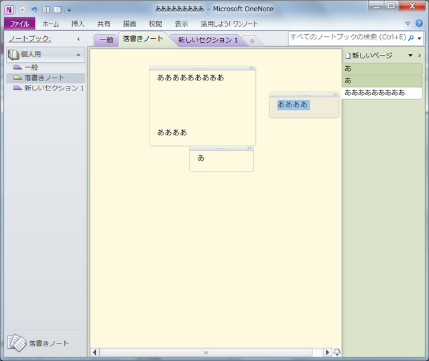Open the search scope dropdown arrow

419,39
